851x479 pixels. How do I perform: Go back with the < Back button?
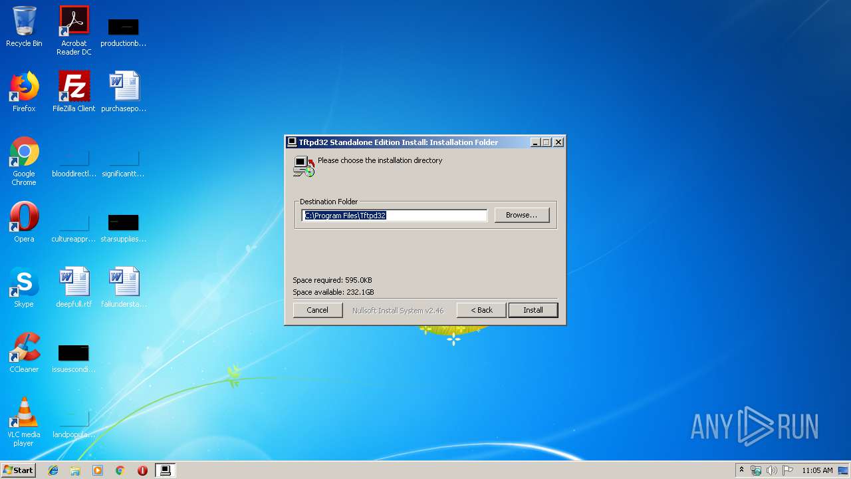[x=481, y=310]
